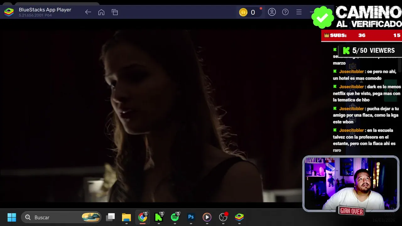
Task: Open the BlueStacks help question mark
Action: point(285,12)
